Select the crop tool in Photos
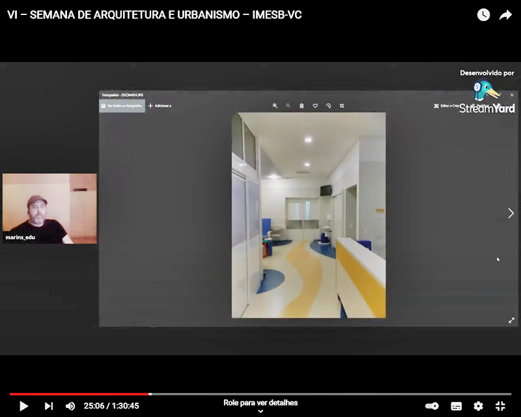 (x=342, y=106)
